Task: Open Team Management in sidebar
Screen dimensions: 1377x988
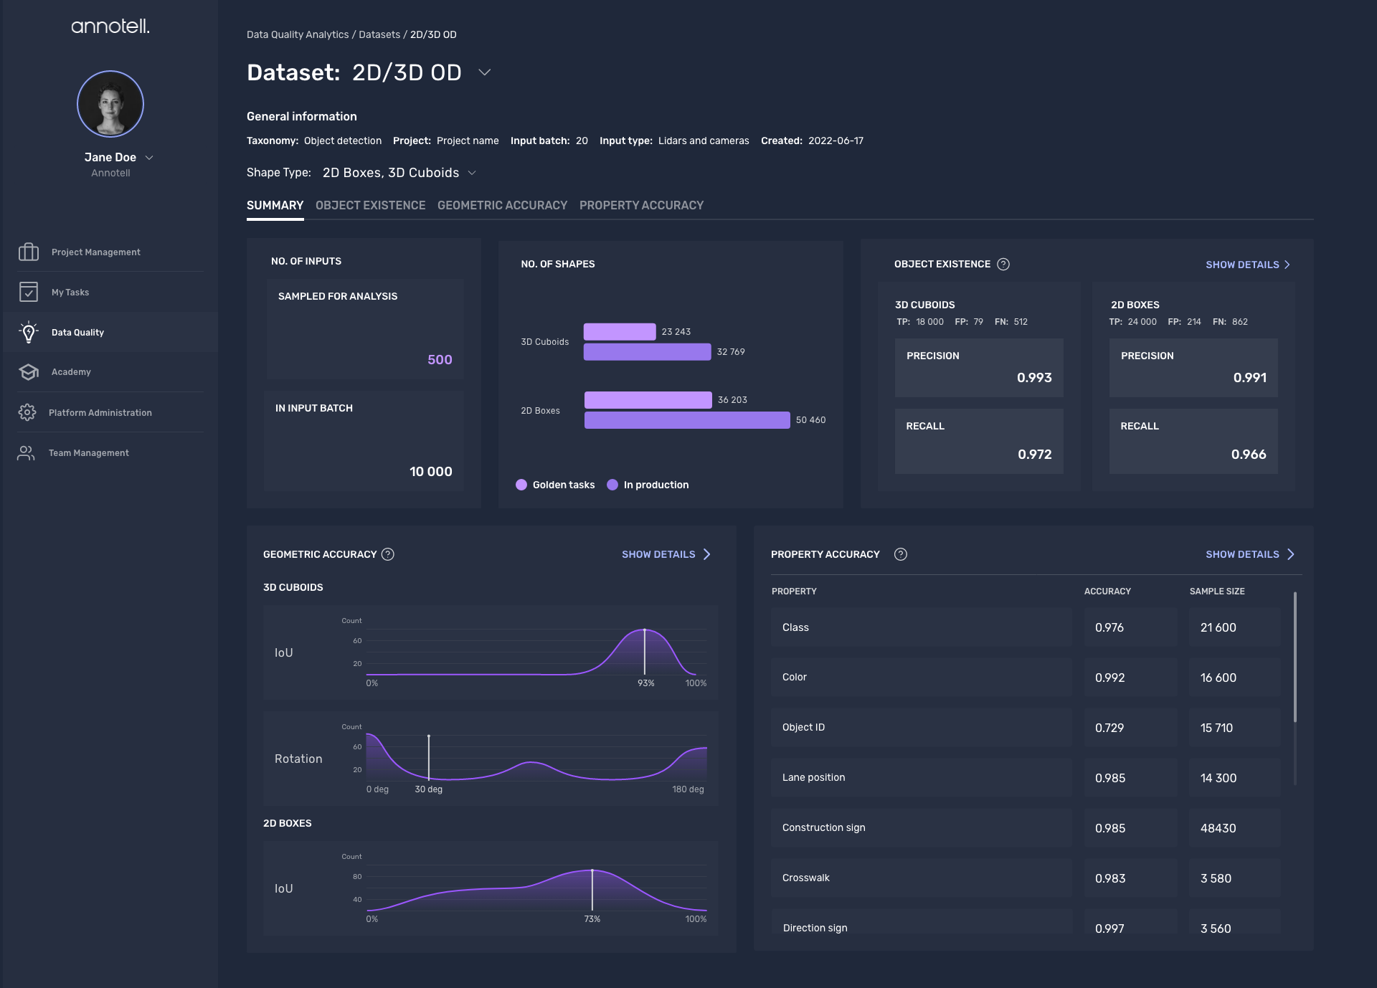Action: (110, 452)
